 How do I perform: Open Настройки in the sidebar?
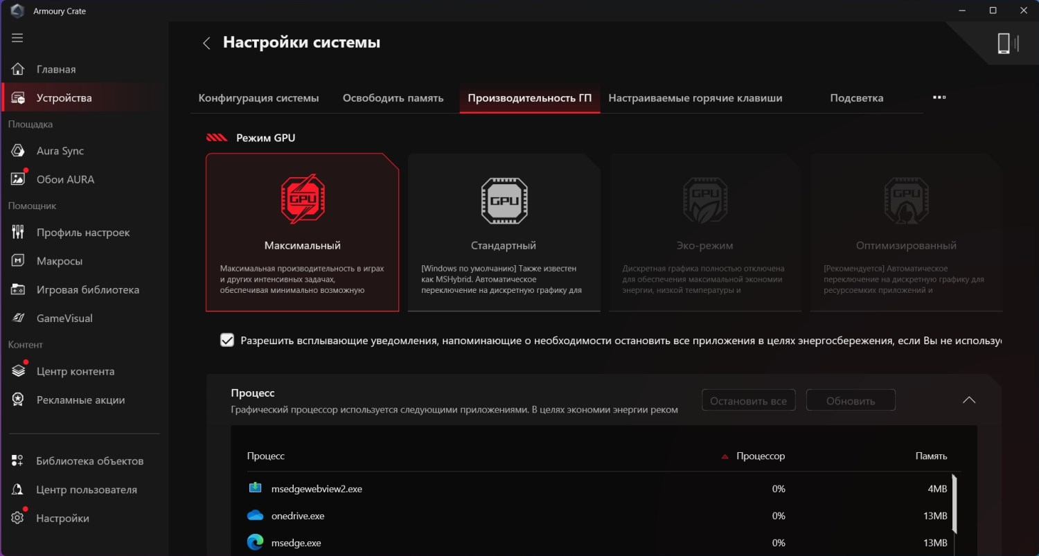point(85,518)
